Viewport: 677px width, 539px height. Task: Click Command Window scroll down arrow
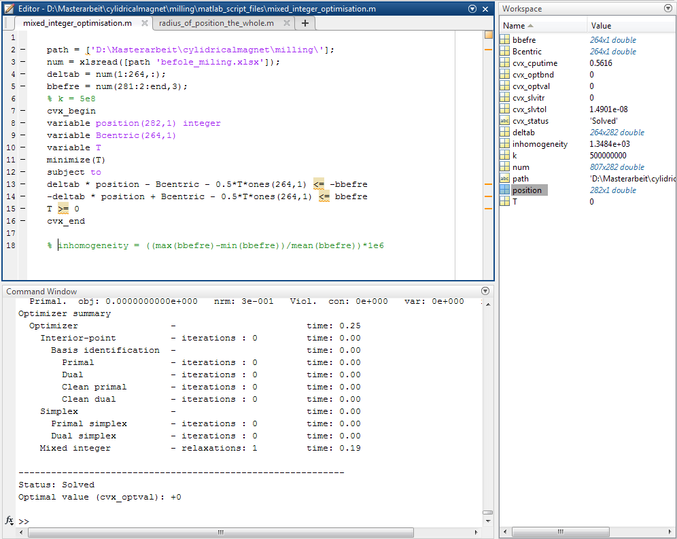pyautogui.click(x=488, y=521)
